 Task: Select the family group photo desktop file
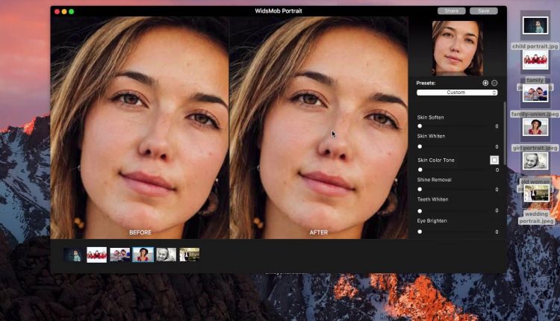tap(535, 59)
